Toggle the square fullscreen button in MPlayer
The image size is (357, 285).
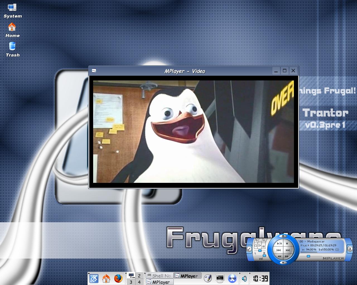click(x=256, y=246)
